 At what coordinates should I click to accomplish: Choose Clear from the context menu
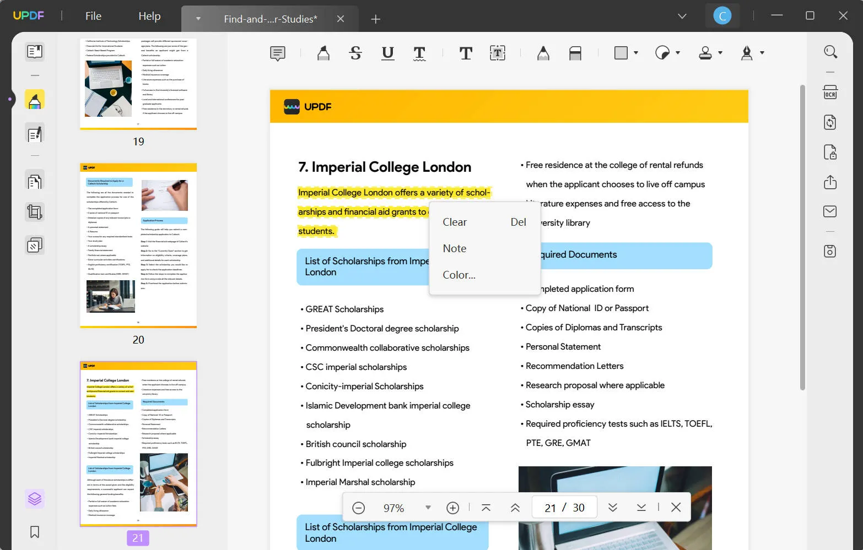[484, 222]
